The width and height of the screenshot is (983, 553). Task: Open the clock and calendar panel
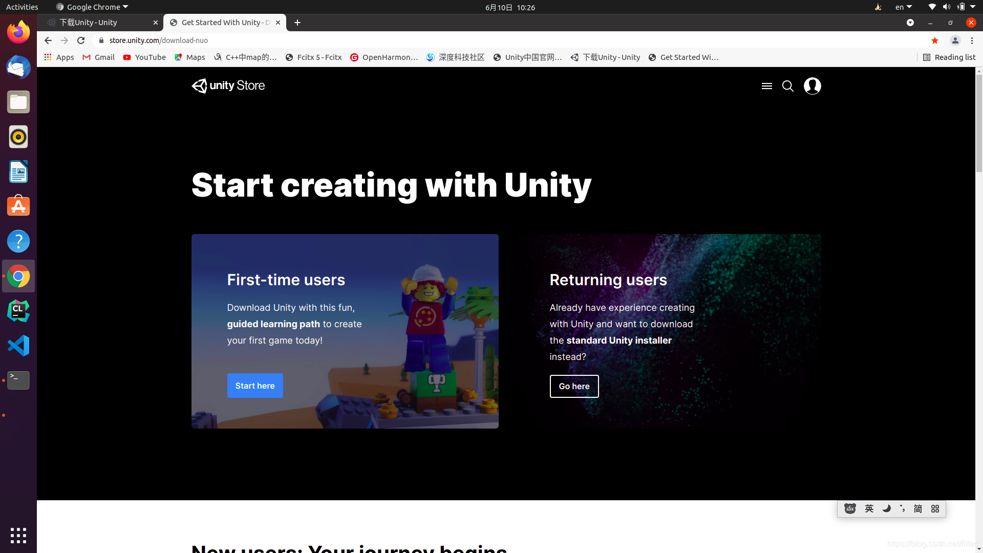coord(510,7)
